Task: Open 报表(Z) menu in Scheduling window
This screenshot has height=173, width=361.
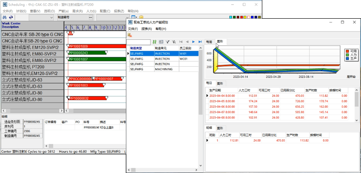Action: pos(119,11)
